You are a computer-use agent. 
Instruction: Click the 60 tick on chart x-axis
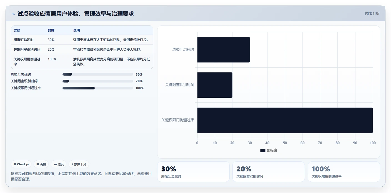302,143
